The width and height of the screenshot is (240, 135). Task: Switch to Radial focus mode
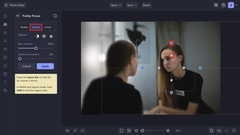[x=24, y=27]
